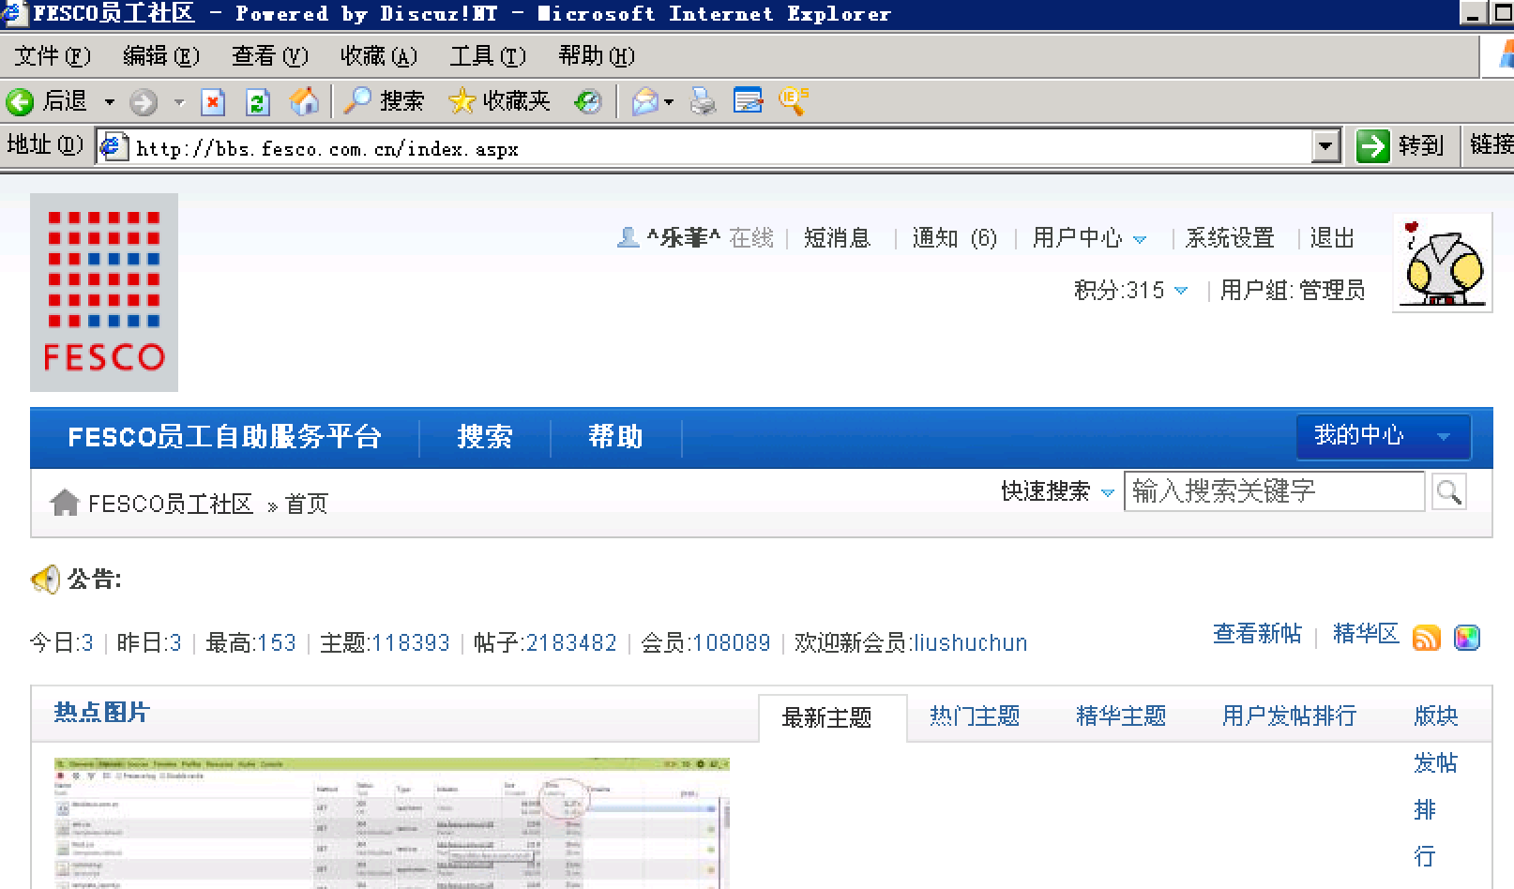This screenshot has width=1514, height=889.
Task: Expand the address bar dropdown
Action: coord(1325,146)
